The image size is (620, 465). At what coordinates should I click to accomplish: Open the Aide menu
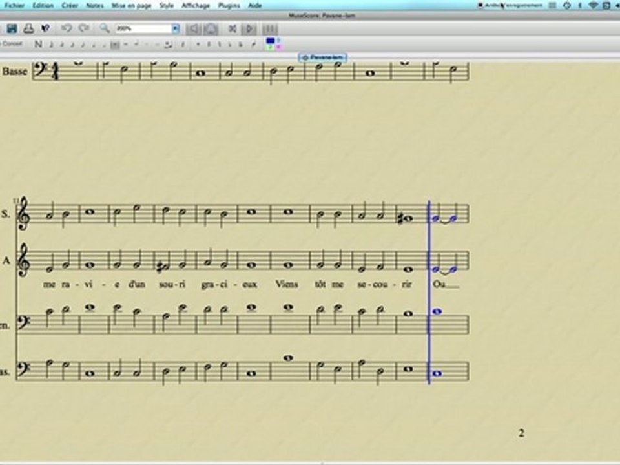coord(255,6)
